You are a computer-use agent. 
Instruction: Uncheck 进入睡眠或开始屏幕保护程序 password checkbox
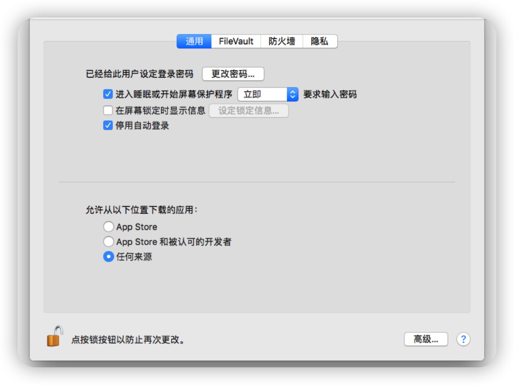[x=108, y=94]
